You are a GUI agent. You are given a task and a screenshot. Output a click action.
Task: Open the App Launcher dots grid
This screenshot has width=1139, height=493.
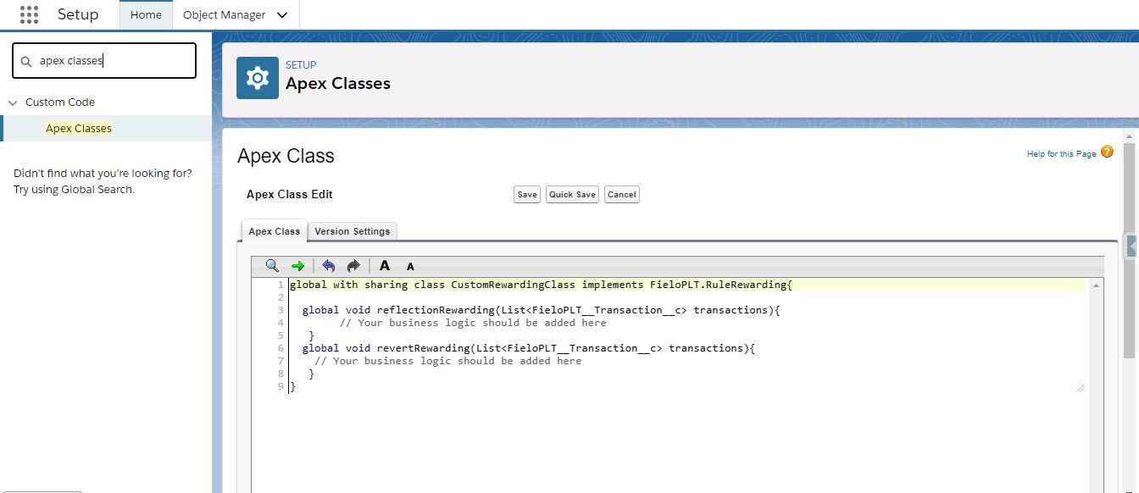pos(29,14)
